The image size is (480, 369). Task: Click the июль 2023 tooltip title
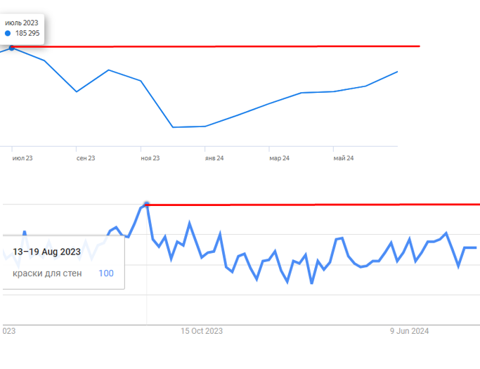click(22, 23)
